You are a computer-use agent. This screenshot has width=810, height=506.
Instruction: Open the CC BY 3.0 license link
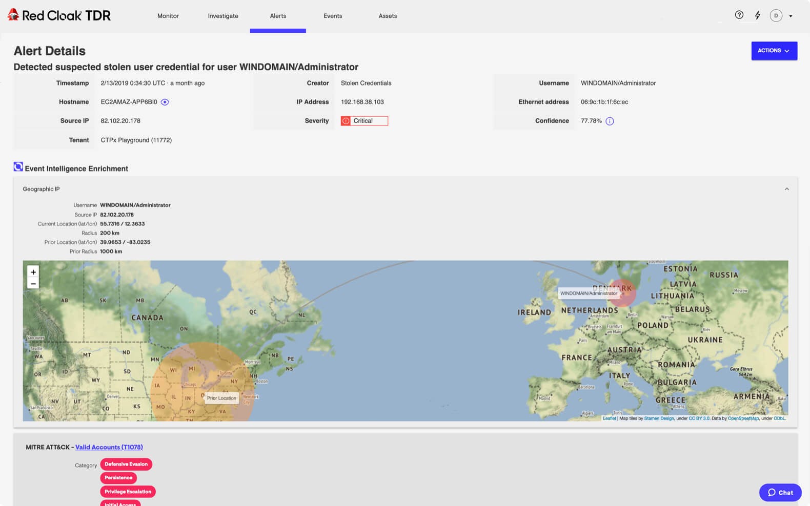pyautogui.click(x=699, y=418)
